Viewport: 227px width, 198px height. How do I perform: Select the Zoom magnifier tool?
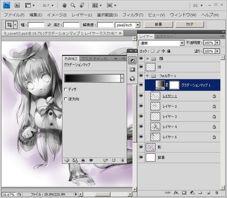point(73,6)
